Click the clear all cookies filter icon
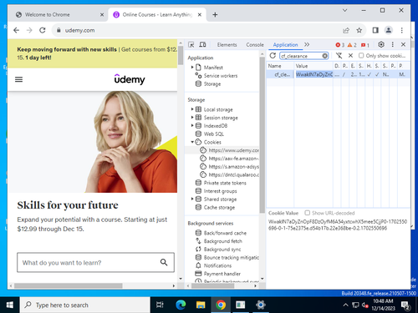The width and height of the screenshot is (418, 313). (339, 56)
